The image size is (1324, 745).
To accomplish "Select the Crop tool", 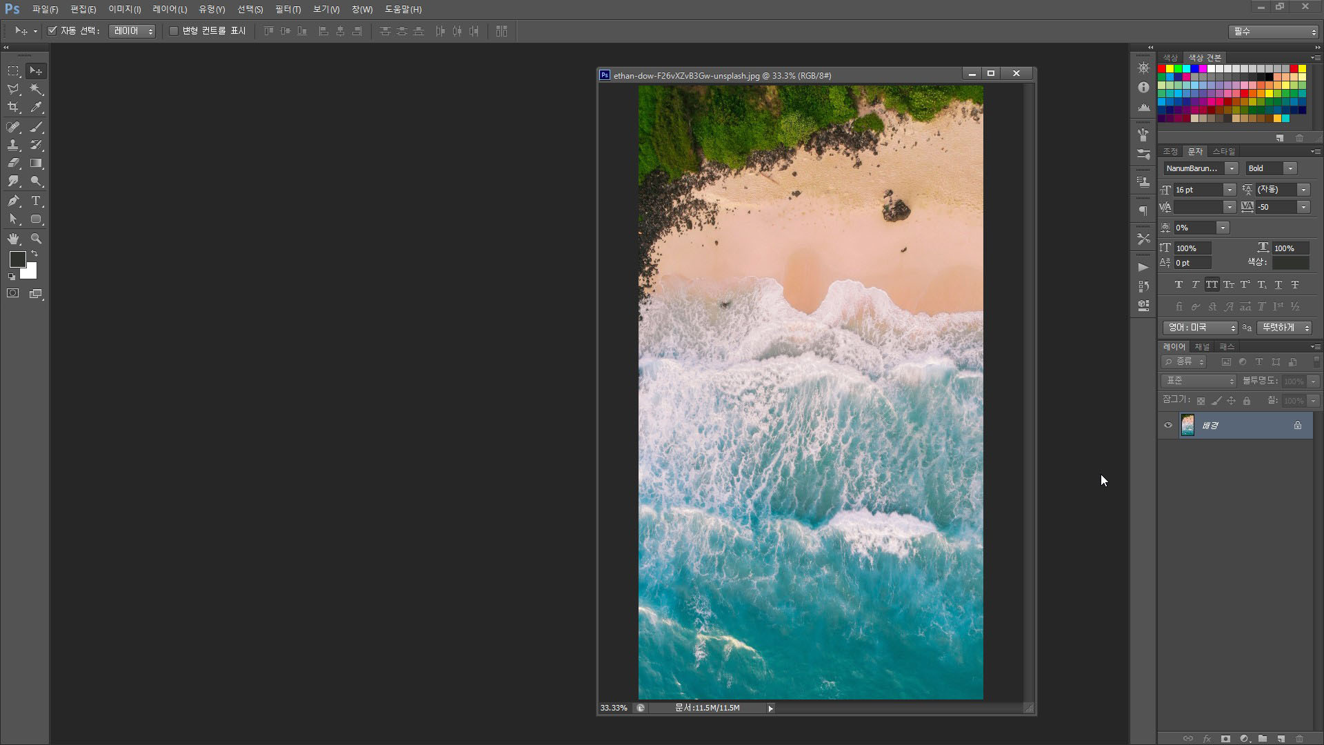I will pyautogui.click(x=13, y=108).
